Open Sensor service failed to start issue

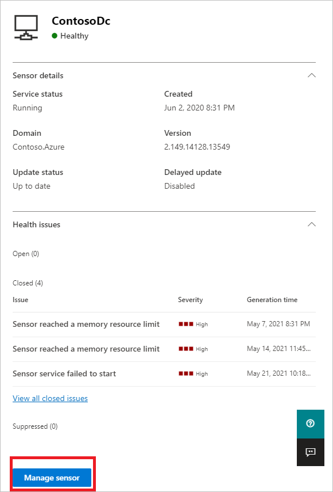point(164,374)
